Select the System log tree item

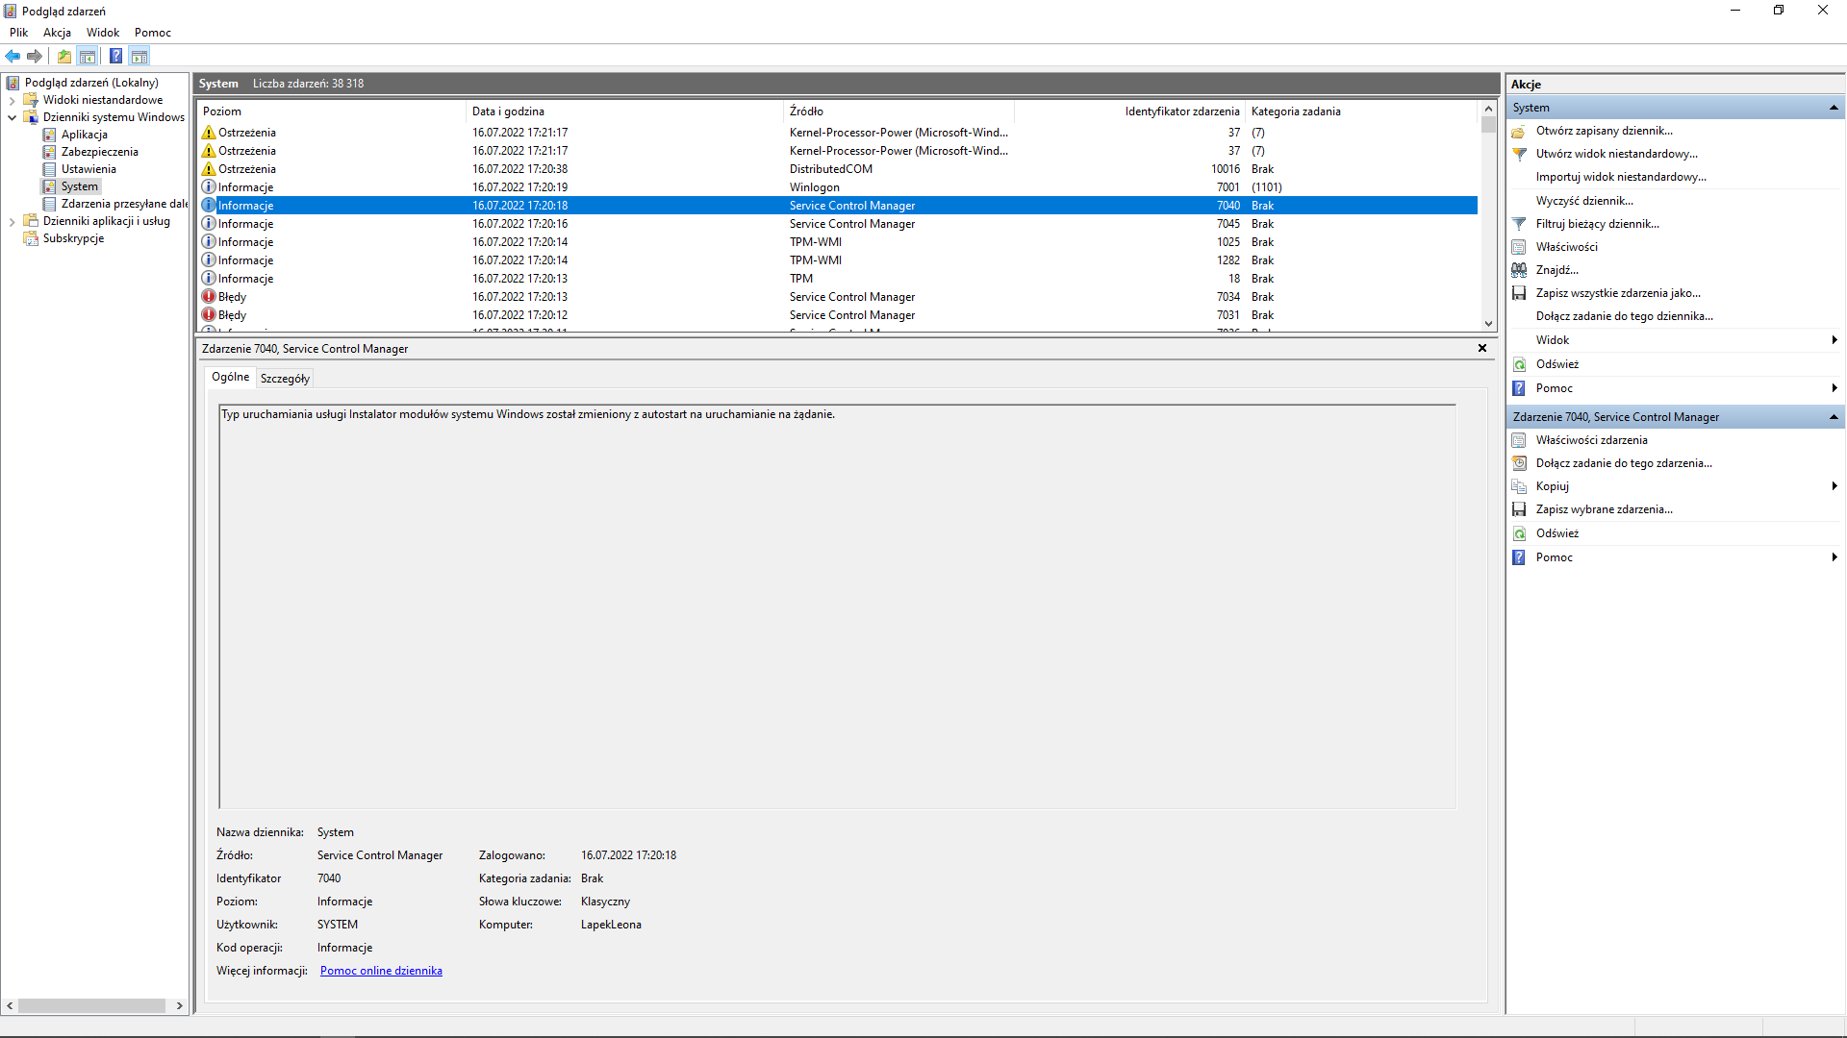[x=80, y=186]
